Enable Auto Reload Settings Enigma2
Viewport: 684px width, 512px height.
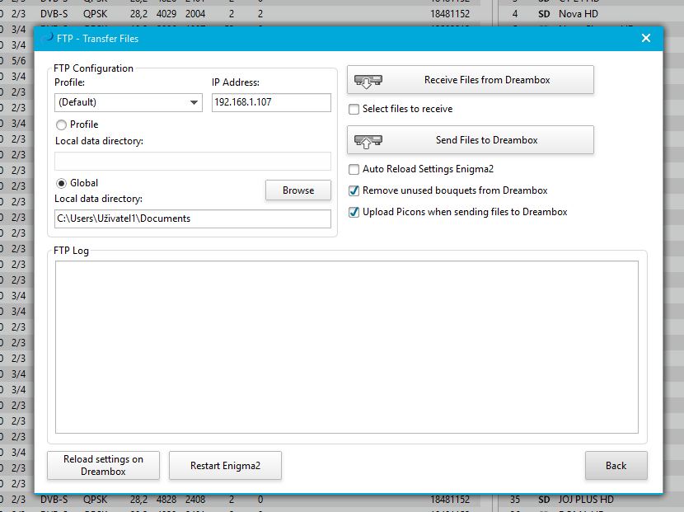click(354, 169)
